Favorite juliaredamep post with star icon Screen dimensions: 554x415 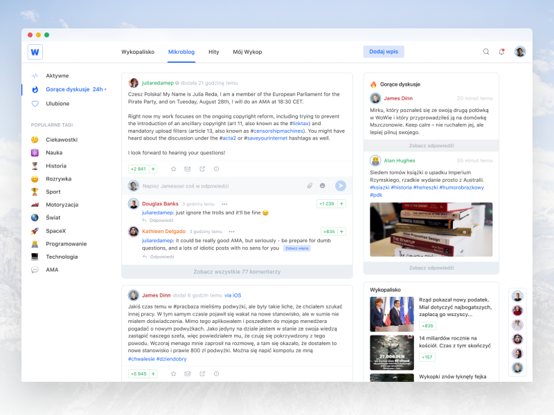click(x=173, y=169)
